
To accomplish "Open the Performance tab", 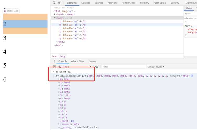I will [x=128, y=3].
